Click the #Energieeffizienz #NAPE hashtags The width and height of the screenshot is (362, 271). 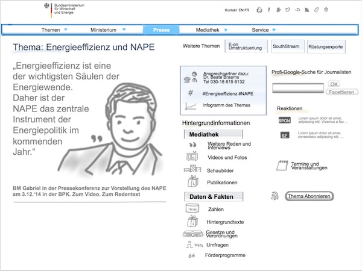[x=228, y=93]
